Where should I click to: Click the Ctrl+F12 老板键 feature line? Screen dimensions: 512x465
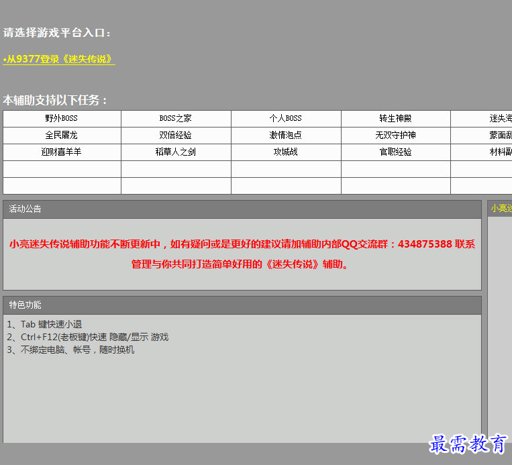(x=87, y=337)
